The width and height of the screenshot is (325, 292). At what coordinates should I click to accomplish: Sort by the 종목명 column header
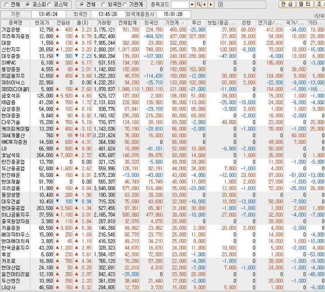point(15,23)
